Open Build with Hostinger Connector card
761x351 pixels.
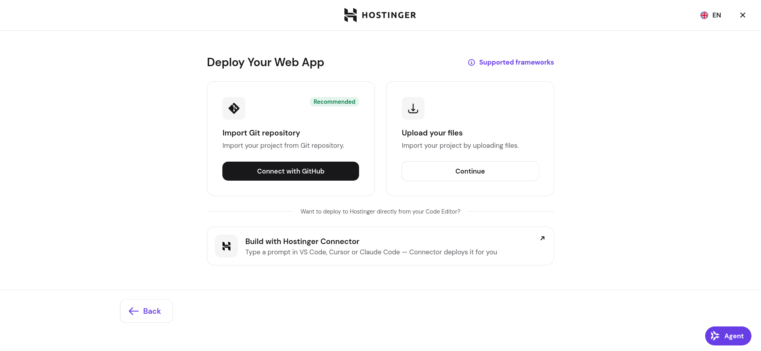tap(380, 246)
